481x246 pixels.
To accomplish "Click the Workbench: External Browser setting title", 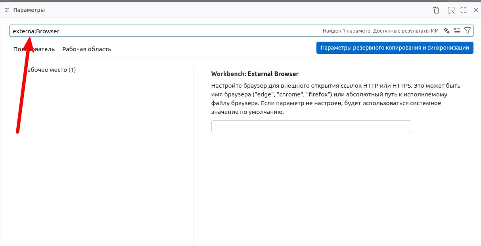I will [x=255, y=74].
